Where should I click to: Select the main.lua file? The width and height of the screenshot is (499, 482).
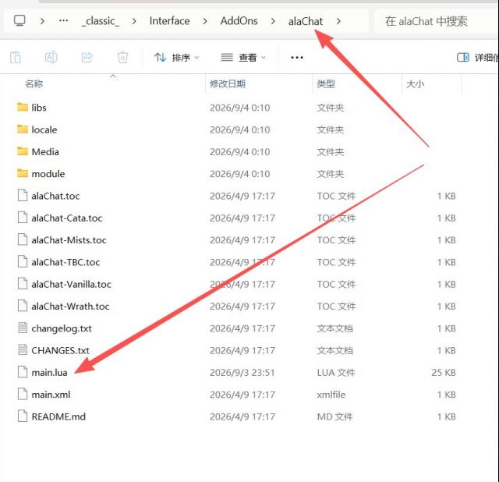click(x=49, y=373)
